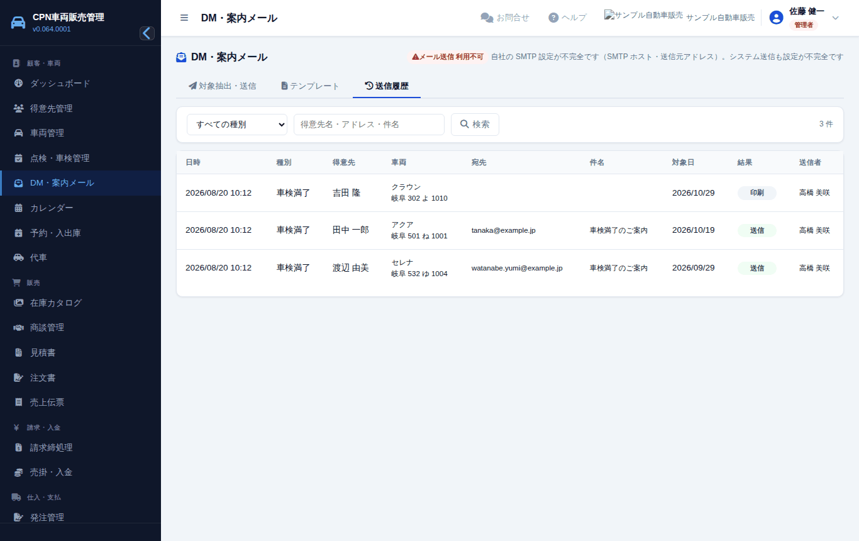
Task: Collapse sidebar with the chevron arrow
Action: point(147,33)
